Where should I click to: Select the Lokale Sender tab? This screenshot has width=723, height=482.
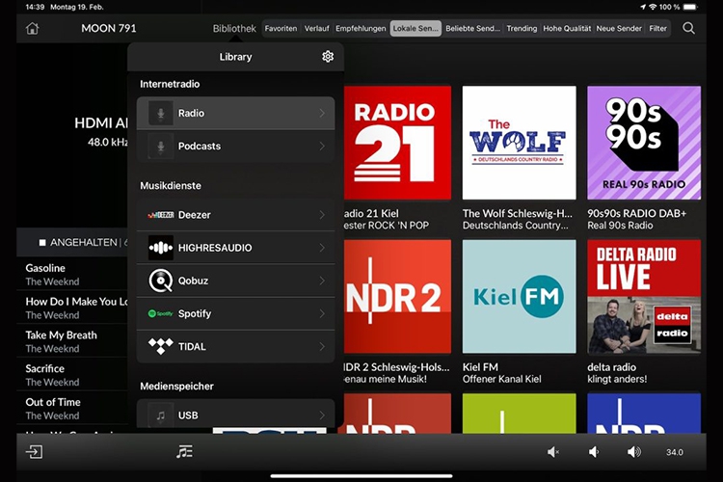coord(415,29)
